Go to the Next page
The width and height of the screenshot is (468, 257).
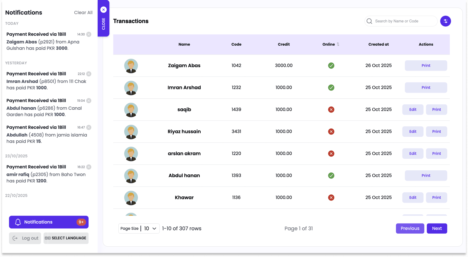437,228
